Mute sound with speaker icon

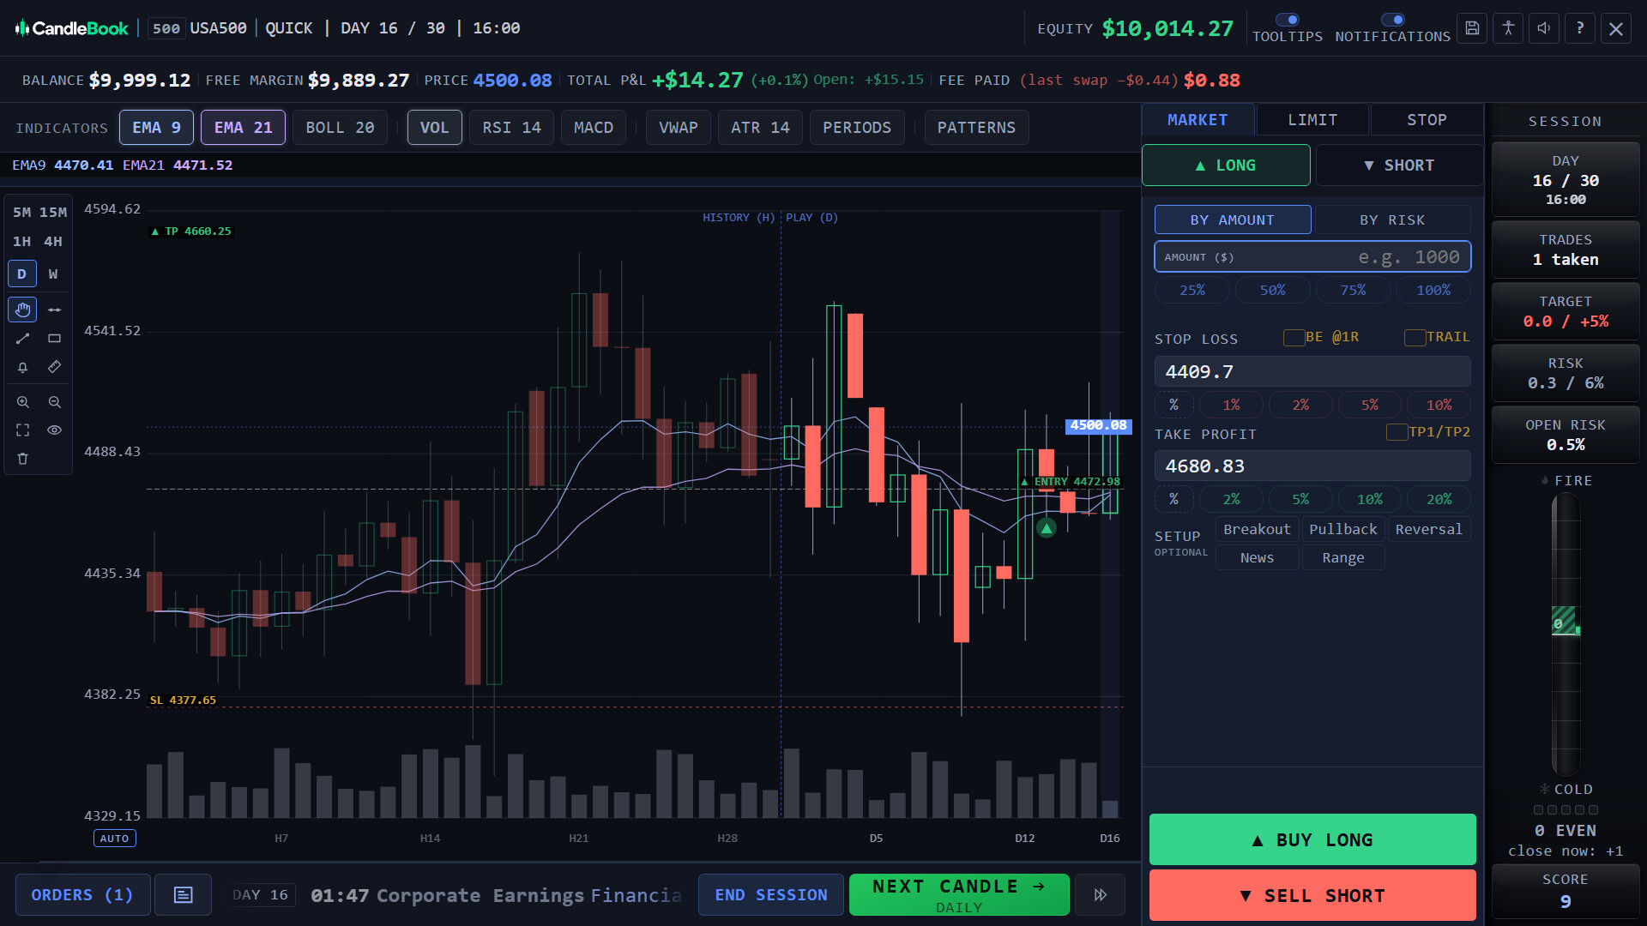point(1544,28)
